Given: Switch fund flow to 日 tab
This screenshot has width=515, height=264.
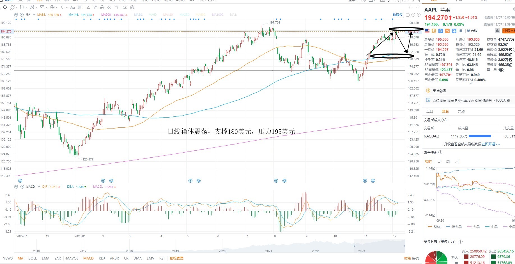Looking at the screenshot, I should pyautogui.click(x=439, y=162).
